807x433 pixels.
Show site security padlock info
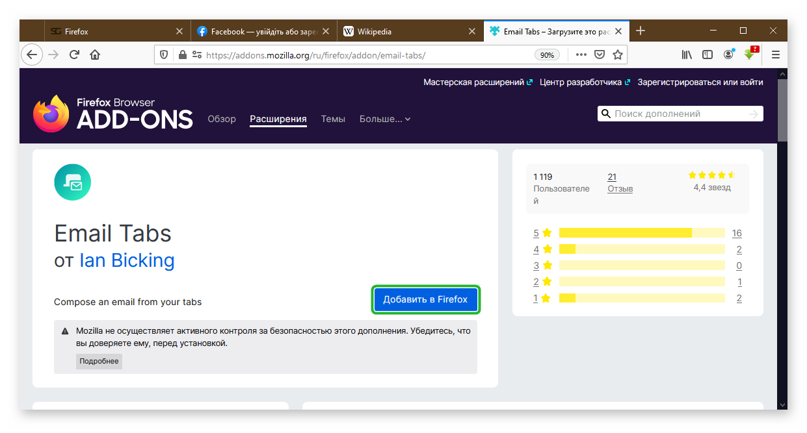[182, 55]
